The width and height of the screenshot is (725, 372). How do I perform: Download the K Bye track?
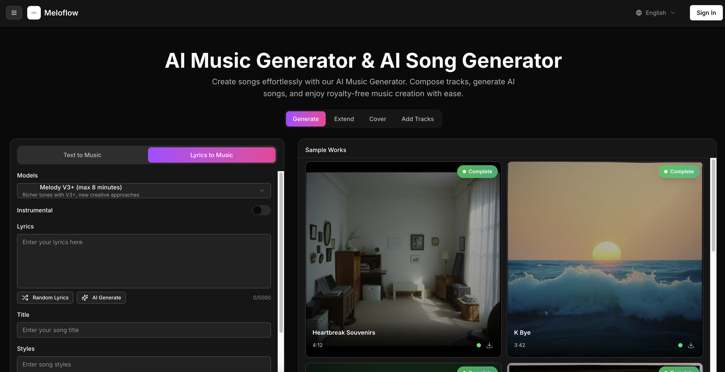click(691, 345)
